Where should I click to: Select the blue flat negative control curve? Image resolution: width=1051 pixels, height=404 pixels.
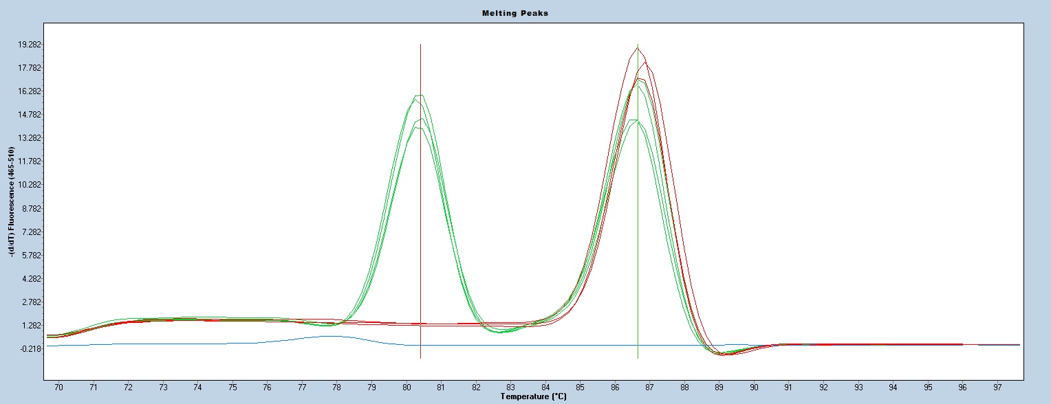click(x=172, y=344)
